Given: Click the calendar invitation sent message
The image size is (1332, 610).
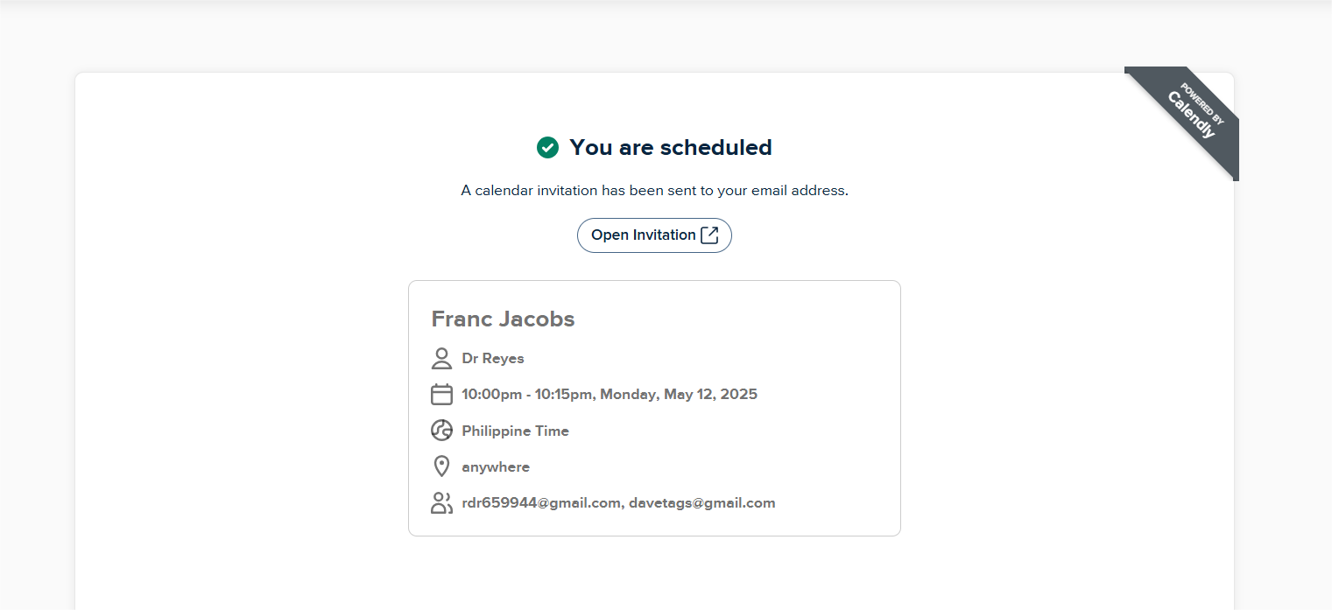Looking at the screenshot, I should tap(654, 191).
